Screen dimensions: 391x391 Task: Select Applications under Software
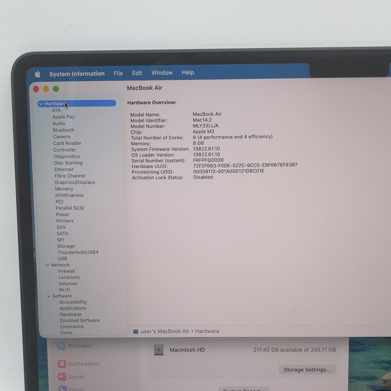73,308
